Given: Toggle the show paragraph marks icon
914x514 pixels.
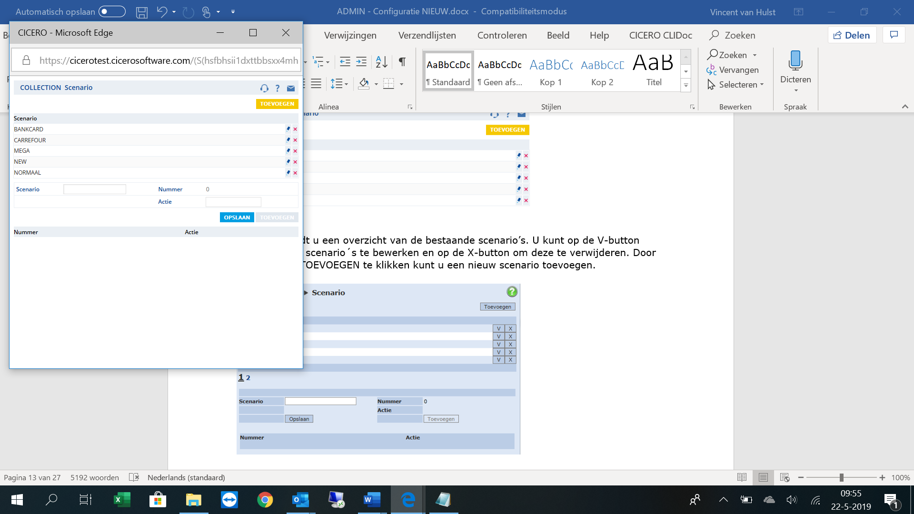Looking at the screenshot, I should 402,61.
